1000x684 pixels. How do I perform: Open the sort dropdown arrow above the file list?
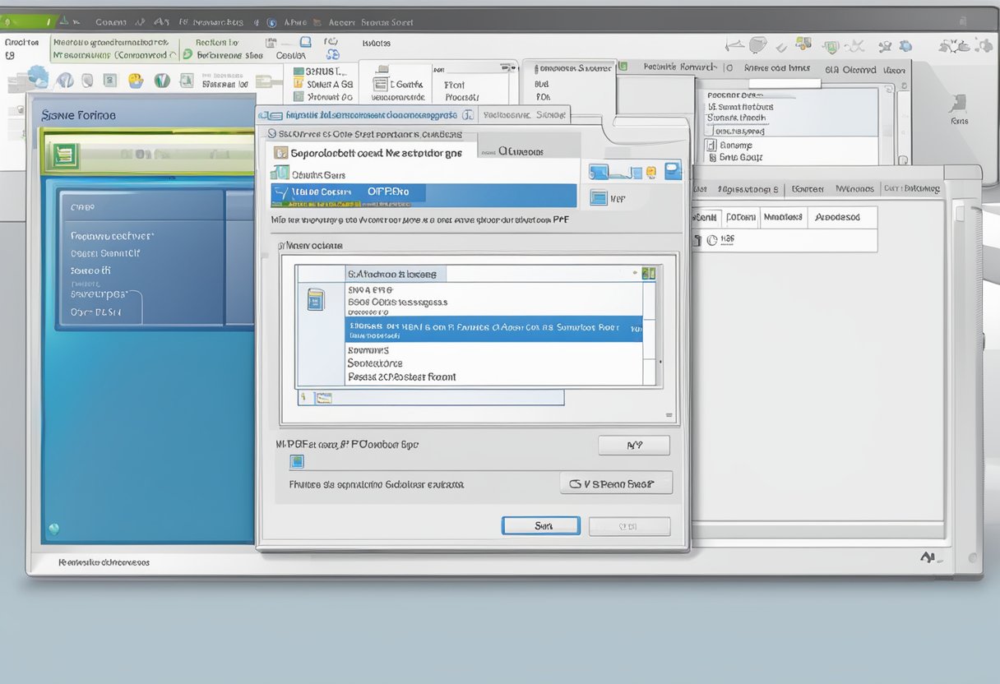pyautogui.click(x=634, y=270)
